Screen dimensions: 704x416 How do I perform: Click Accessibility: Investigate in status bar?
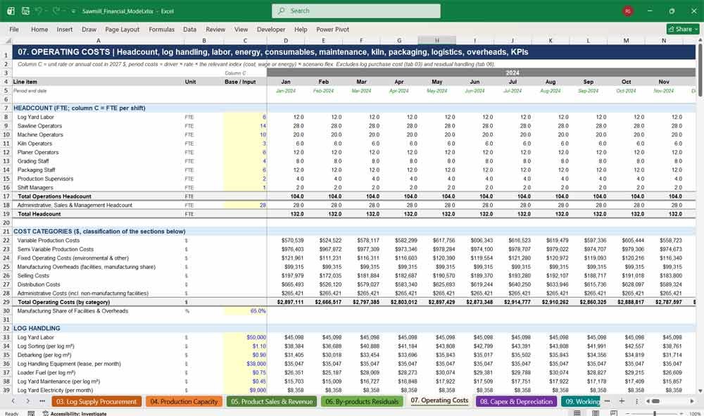75,413
